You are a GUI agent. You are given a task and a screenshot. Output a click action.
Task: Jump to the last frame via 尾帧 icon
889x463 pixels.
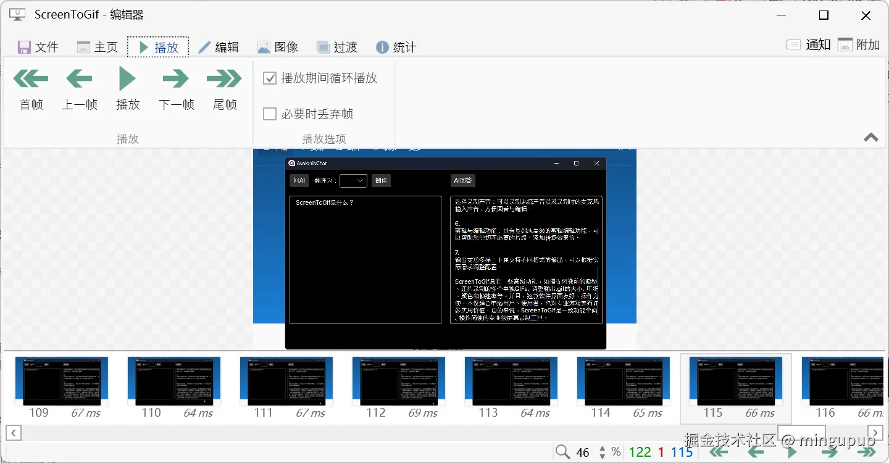[223, 78]
